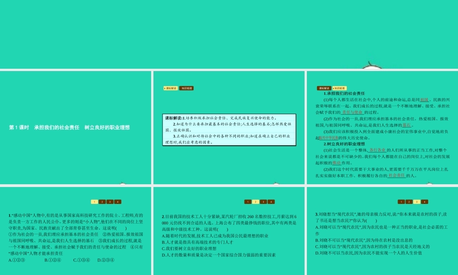This screenshot has height=275, width=458.
Task: Select highlighted 知识梳理 tab on the content slide
Action: 339,88
